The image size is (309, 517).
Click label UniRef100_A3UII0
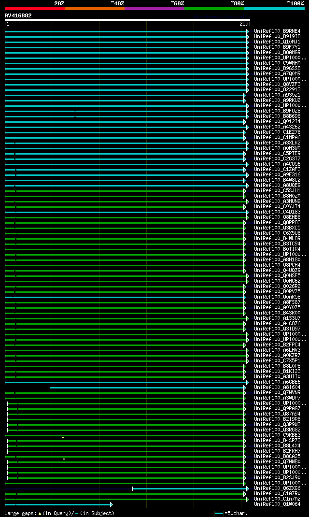tap(277, 376)
